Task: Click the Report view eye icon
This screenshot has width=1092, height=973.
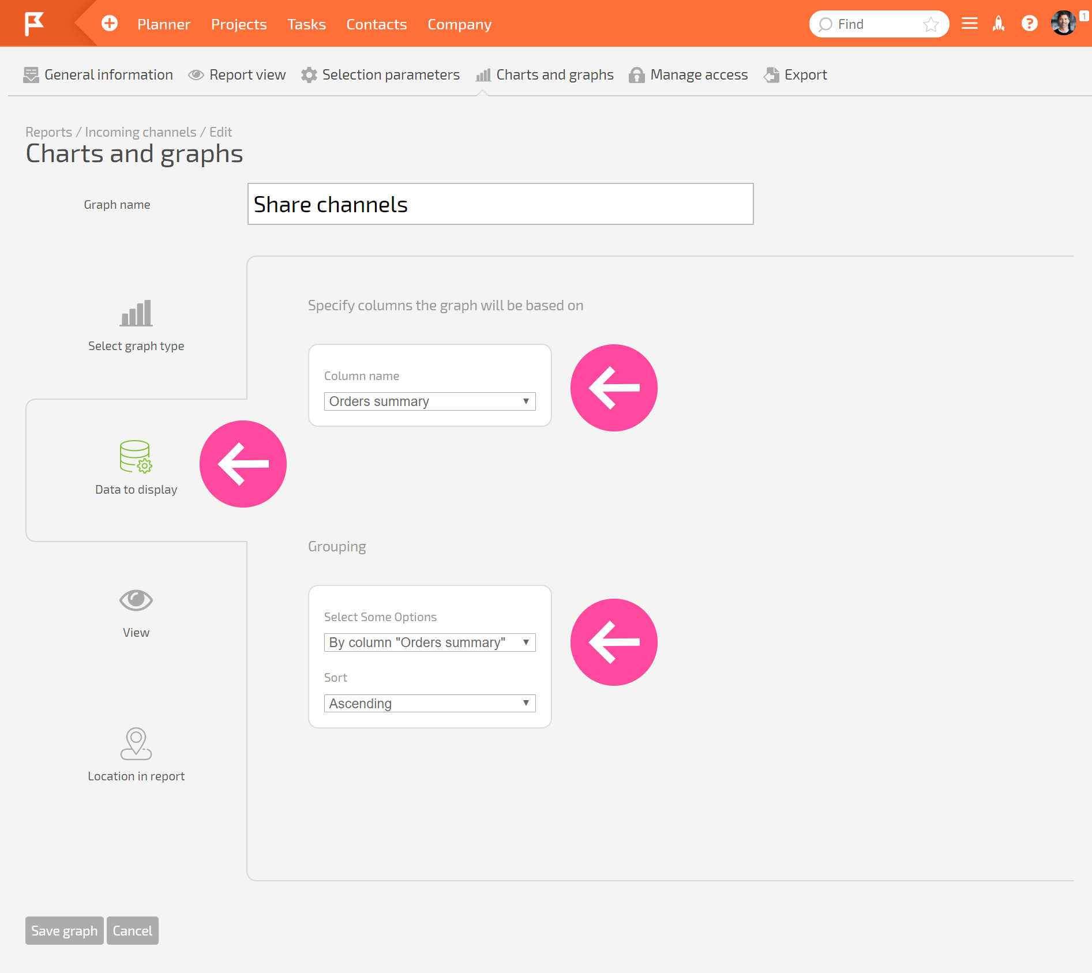Action: (196, 75)
